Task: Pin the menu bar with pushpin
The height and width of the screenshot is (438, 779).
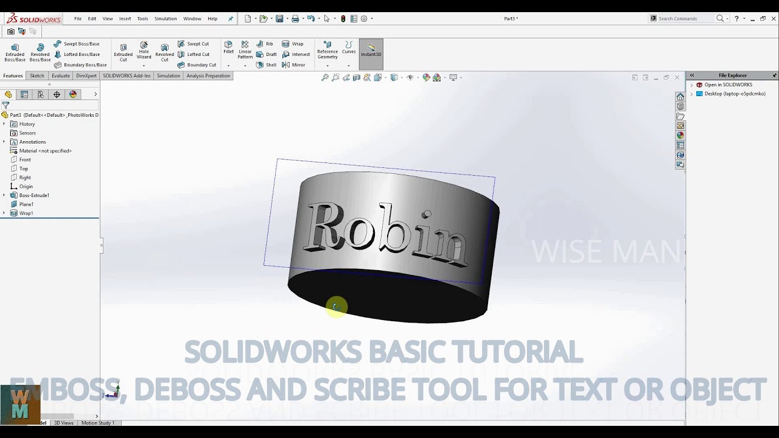Action: pos(231,19)
